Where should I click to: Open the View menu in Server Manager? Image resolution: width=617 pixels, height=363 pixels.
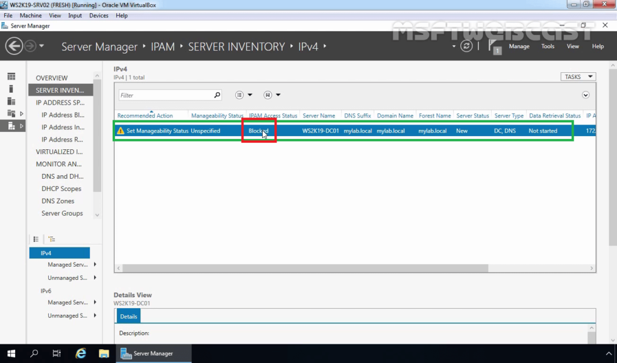(572, 46)
